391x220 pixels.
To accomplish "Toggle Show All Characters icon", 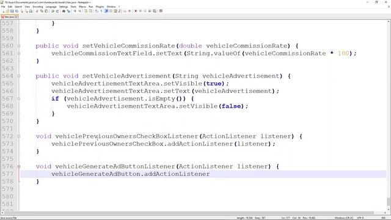I will click(x=101, y=11).
